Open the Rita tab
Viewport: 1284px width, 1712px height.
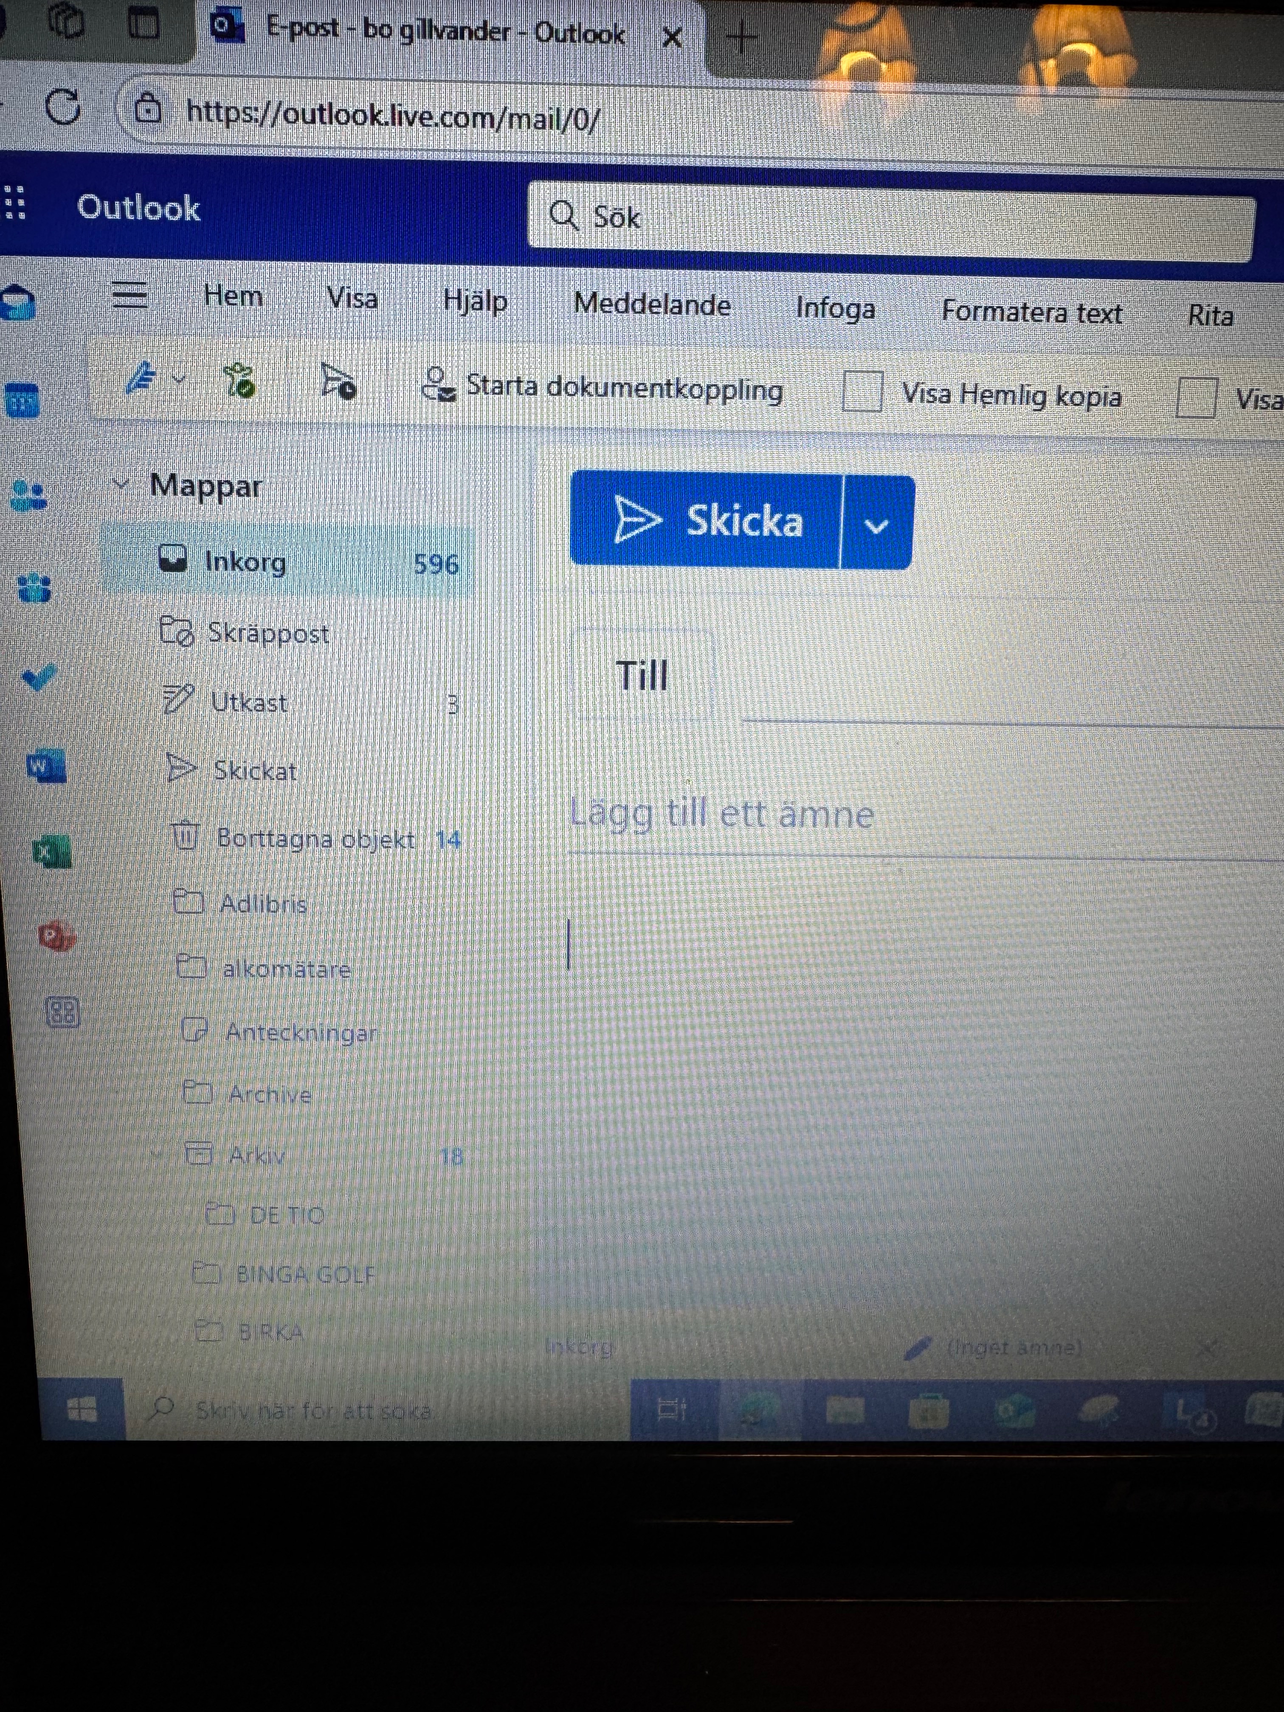point(1211,315)
